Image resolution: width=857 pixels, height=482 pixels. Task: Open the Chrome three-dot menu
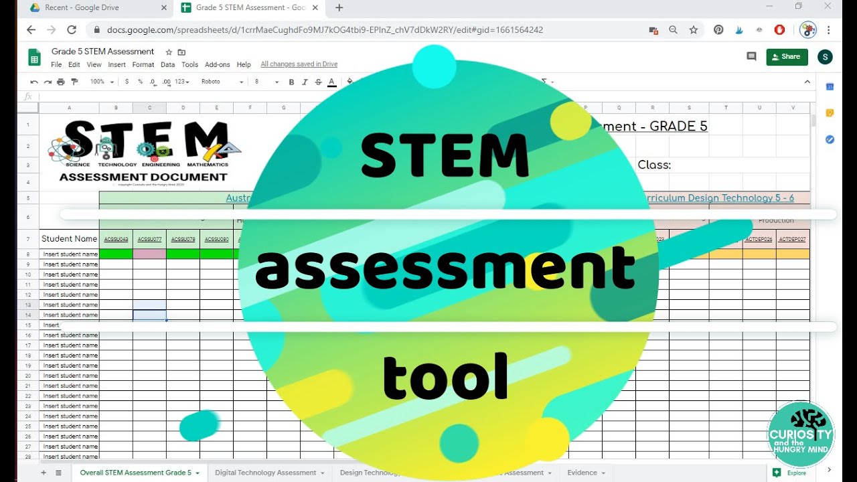pos(830,30)
